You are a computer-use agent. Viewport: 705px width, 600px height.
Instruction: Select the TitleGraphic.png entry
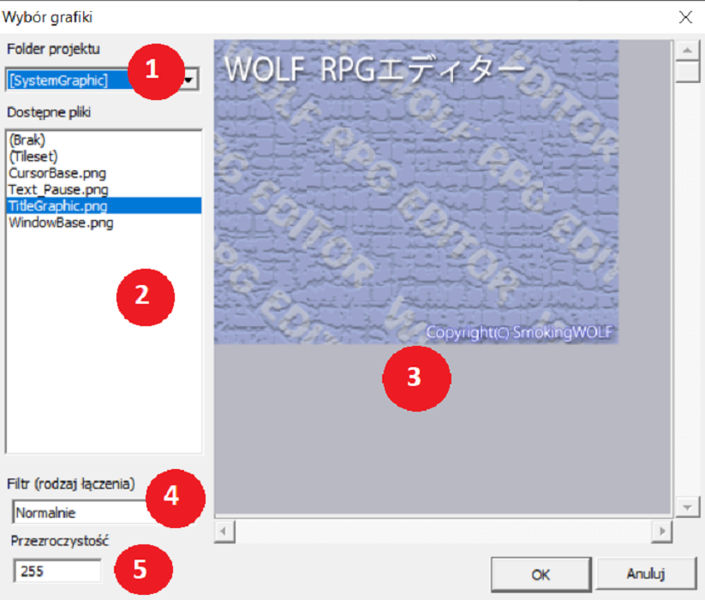click(x=57, y=205)
